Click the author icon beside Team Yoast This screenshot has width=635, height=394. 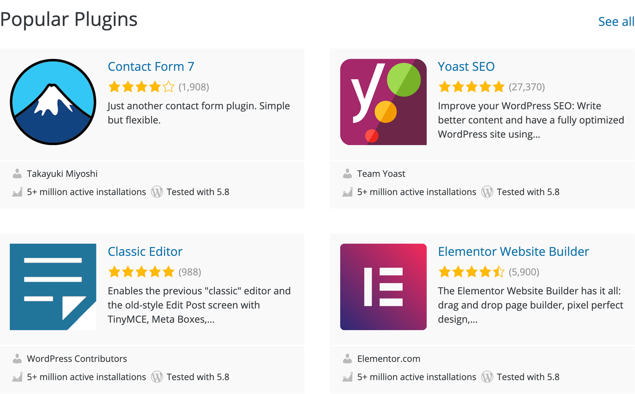coord(348,174)
